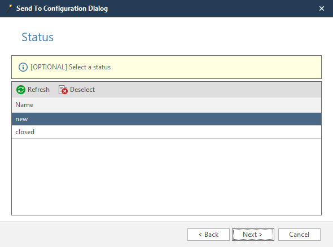
Task: Cancel the configuration wizard
Action: pyautogui.click(x=299, y=235)
